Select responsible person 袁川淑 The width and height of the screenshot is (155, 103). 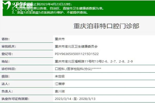point(60,91)
